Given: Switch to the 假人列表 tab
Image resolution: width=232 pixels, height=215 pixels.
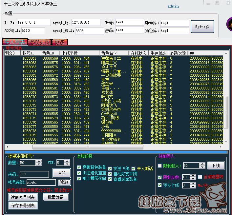Looking at the screenshot, I should [15, 42].
